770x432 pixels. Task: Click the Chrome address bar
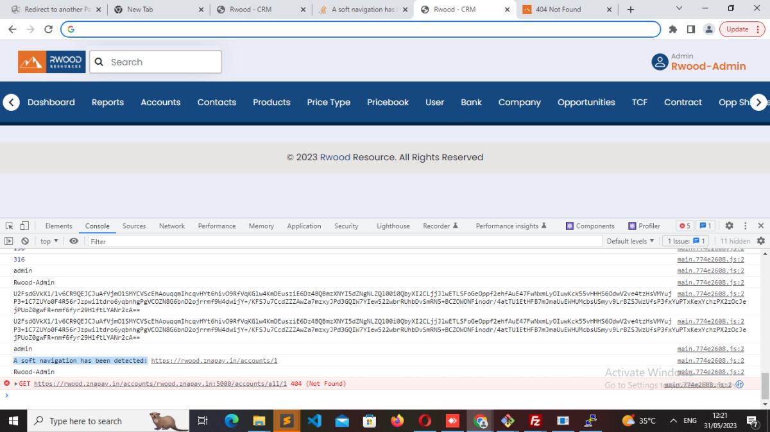361,29
